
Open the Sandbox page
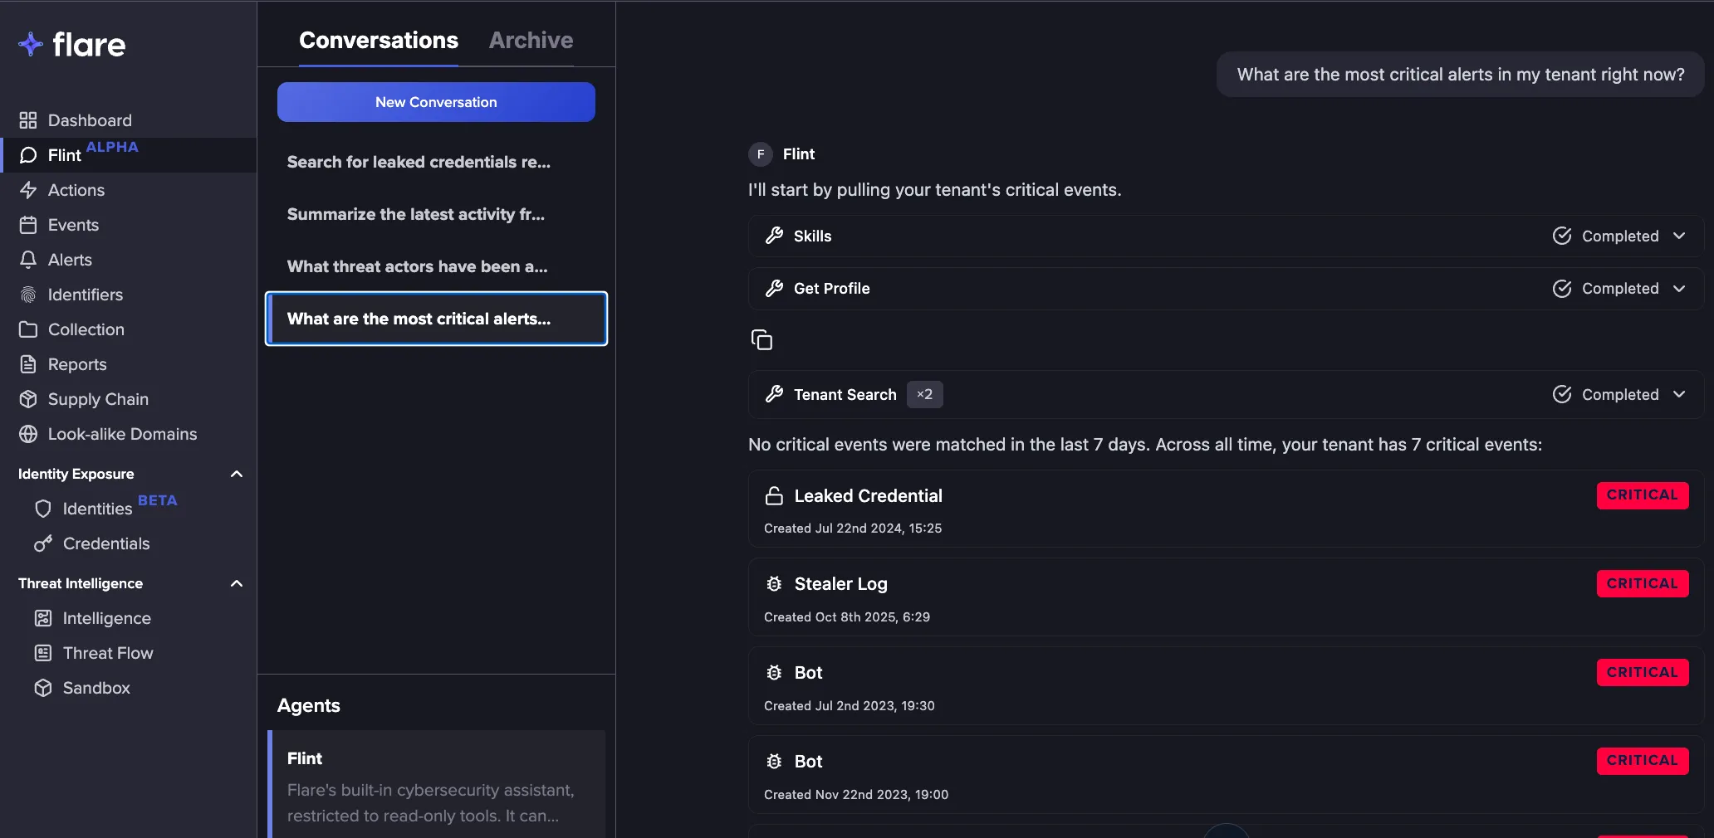129,688
